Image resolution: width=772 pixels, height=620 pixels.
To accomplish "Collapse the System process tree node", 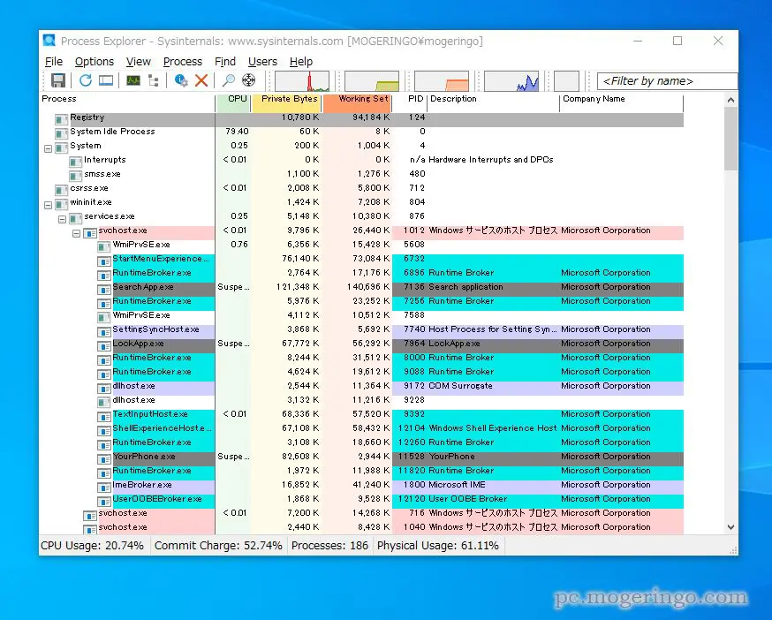I will click(x=48, y=148).
